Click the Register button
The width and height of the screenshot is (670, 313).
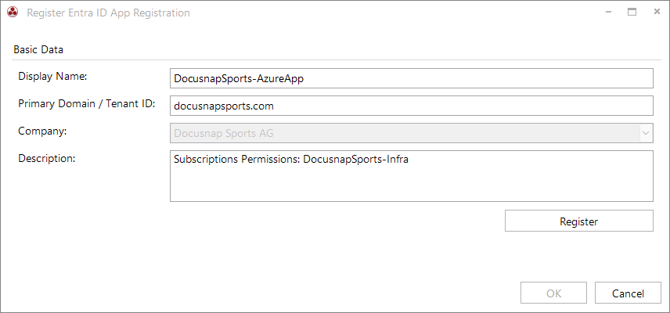pyautogui.click(x=579, y=221)
